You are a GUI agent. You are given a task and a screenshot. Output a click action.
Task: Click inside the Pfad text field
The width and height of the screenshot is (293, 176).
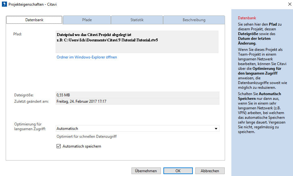137,42
